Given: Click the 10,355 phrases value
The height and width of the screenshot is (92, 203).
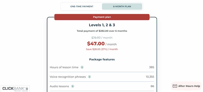Looking at the screenshot, I should (150, 77).
